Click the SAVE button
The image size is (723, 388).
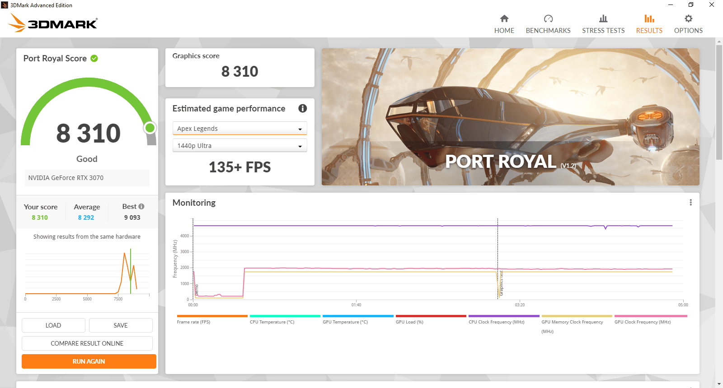click(x=121, y=325)
